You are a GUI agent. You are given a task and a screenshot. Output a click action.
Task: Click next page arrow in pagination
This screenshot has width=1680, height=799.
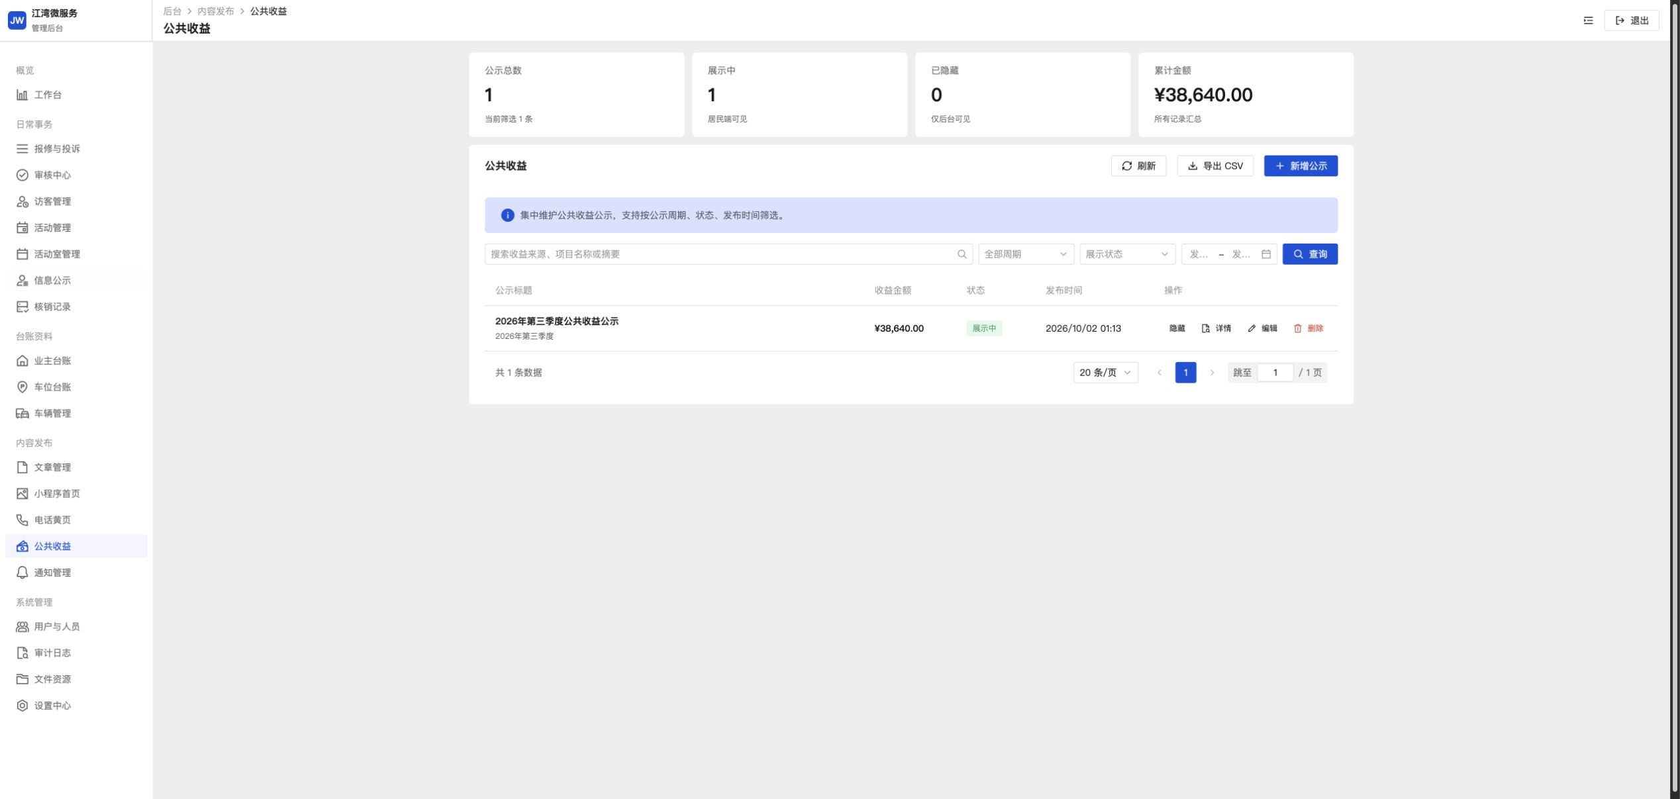coord(1212,373)
